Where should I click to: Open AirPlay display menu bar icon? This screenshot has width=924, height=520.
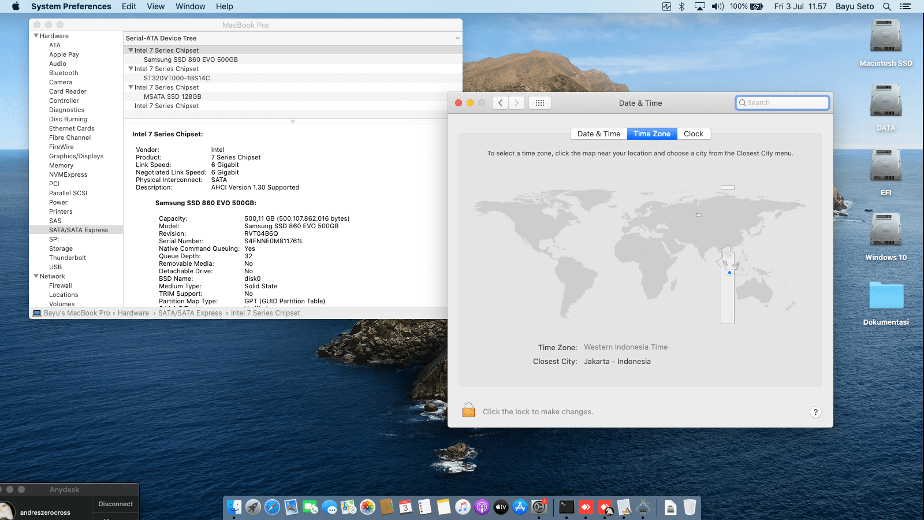(699, 6)
